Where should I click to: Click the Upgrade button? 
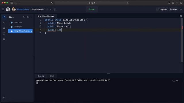(162, 9)
